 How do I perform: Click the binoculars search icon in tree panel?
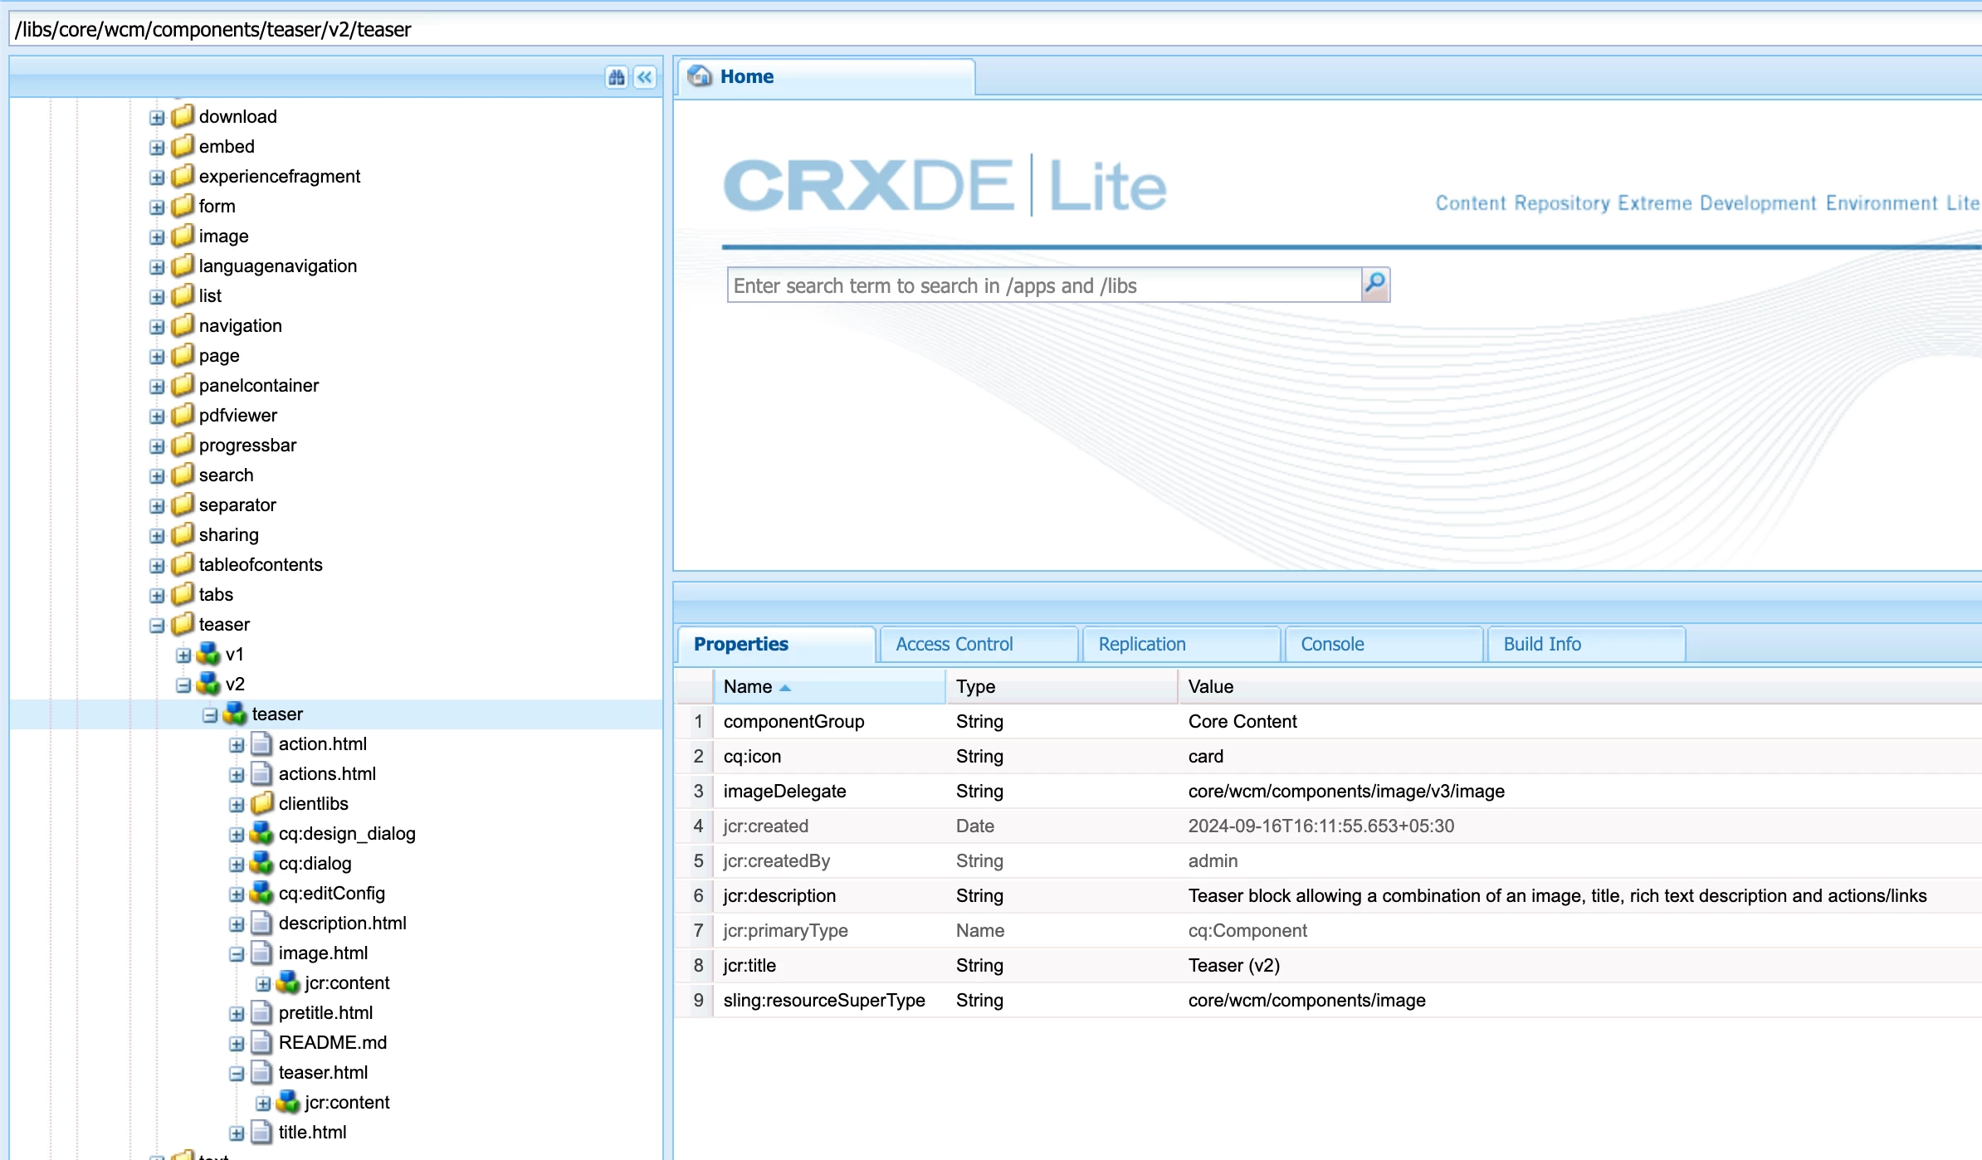[616, 77]
